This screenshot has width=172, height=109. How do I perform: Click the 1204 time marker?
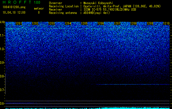(68, 23)
